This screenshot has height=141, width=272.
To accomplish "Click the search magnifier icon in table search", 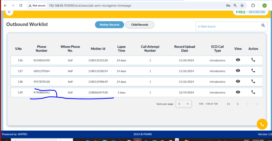I will tap(263, 26).
